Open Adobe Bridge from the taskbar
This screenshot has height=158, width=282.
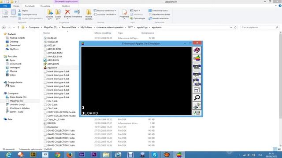[x=33, y=154]
